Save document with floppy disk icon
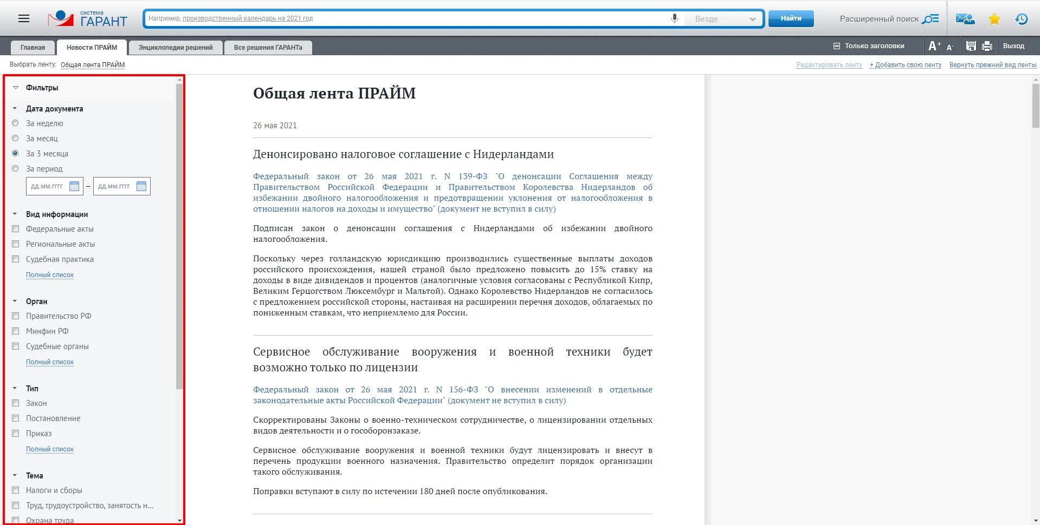Screen dimensions: 1040x525 (971, 46)
